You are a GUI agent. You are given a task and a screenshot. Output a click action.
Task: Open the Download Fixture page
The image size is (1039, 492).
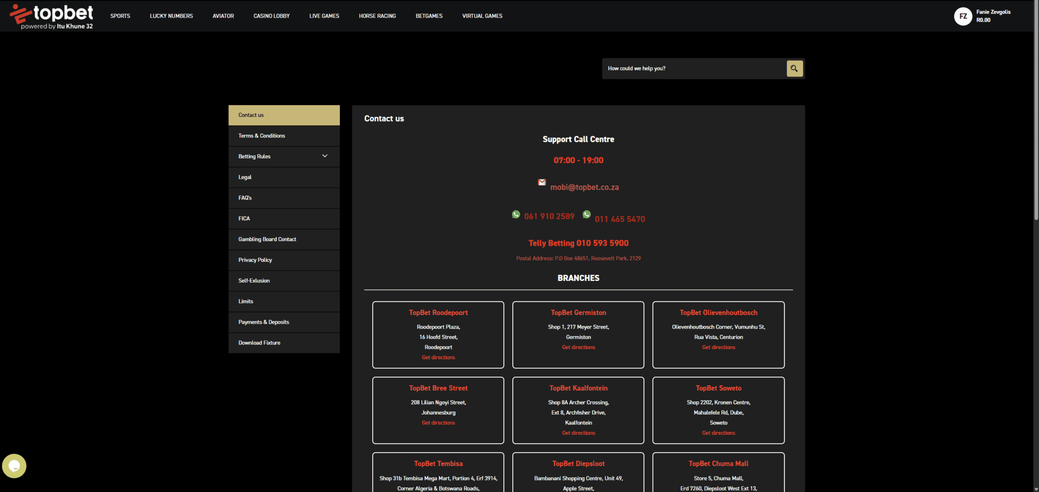[284, 343]
